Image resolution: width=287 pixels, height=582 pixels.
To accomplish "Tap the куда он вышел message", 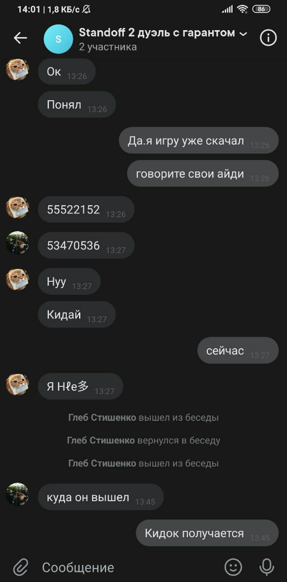I will coord(101,497).
